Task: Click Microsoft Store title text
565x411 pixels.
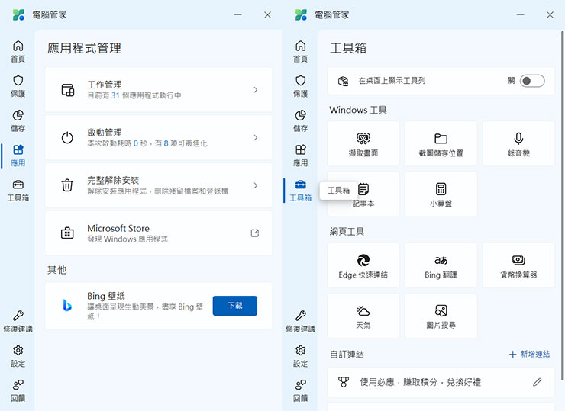Action: tap(118, 228)
